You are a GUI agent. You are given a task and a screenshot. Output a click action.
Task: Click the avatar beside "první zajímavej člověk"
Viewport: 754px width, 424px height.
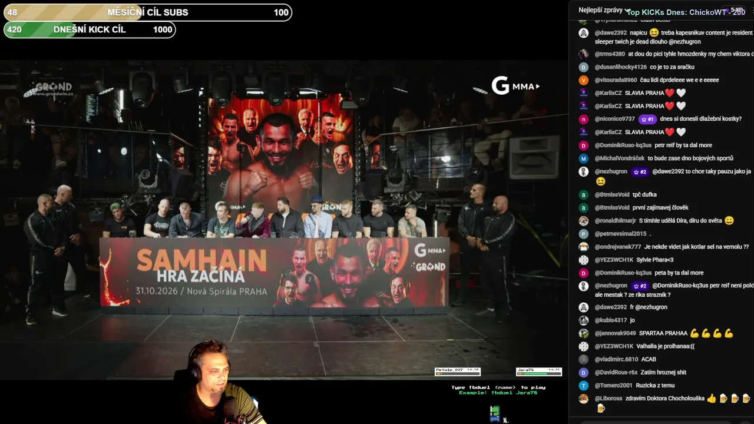click(x=584, y=208)
